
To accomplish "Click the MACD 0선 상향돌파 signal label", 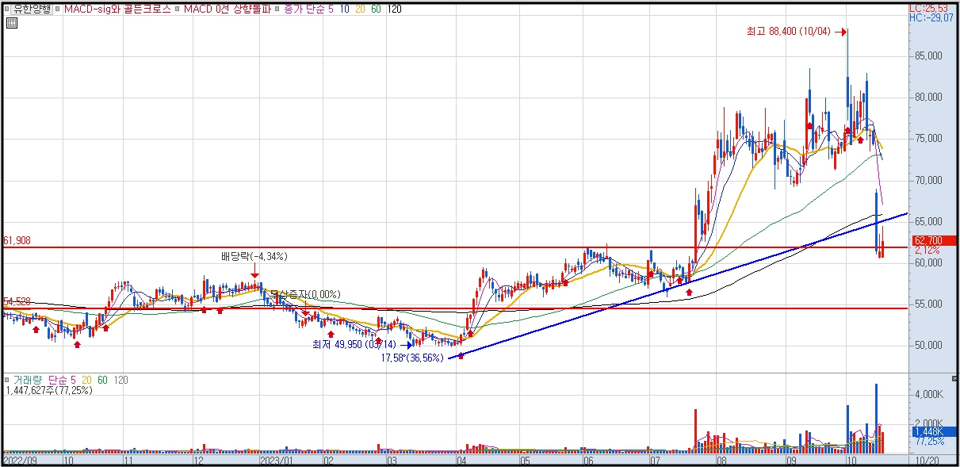I will point(227,9).
